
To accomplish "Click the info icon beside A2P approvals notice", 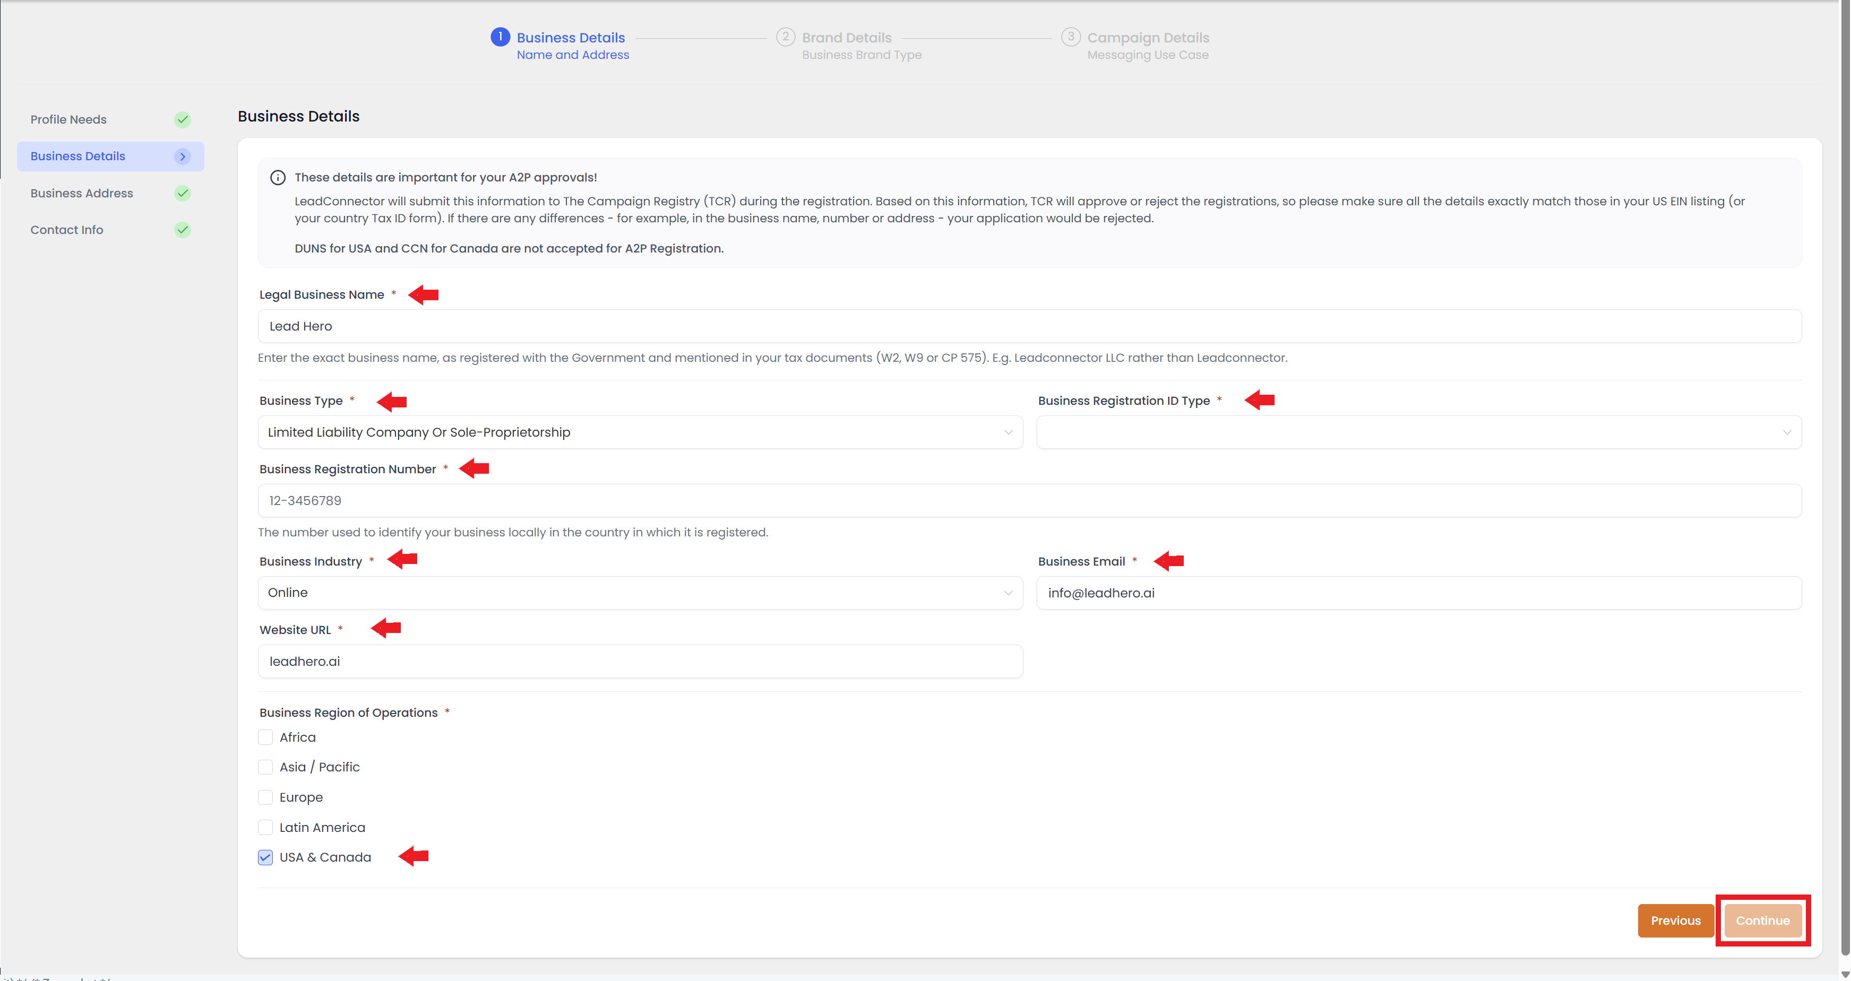I will 278,177.
